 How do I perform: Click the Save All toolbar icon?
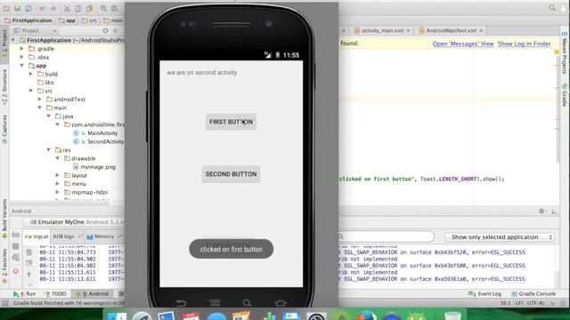point(17,8)
